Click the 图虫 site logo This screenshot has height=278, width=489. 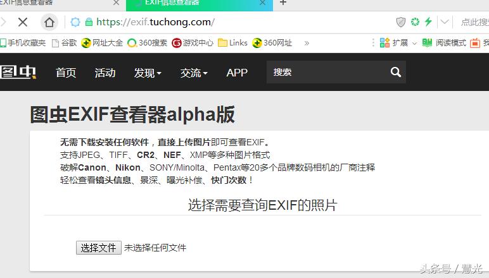point(18,72)
